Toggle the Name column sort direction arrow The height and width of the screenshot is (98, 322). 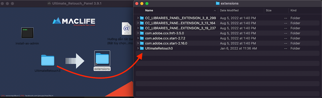click(x=215, y=10)
